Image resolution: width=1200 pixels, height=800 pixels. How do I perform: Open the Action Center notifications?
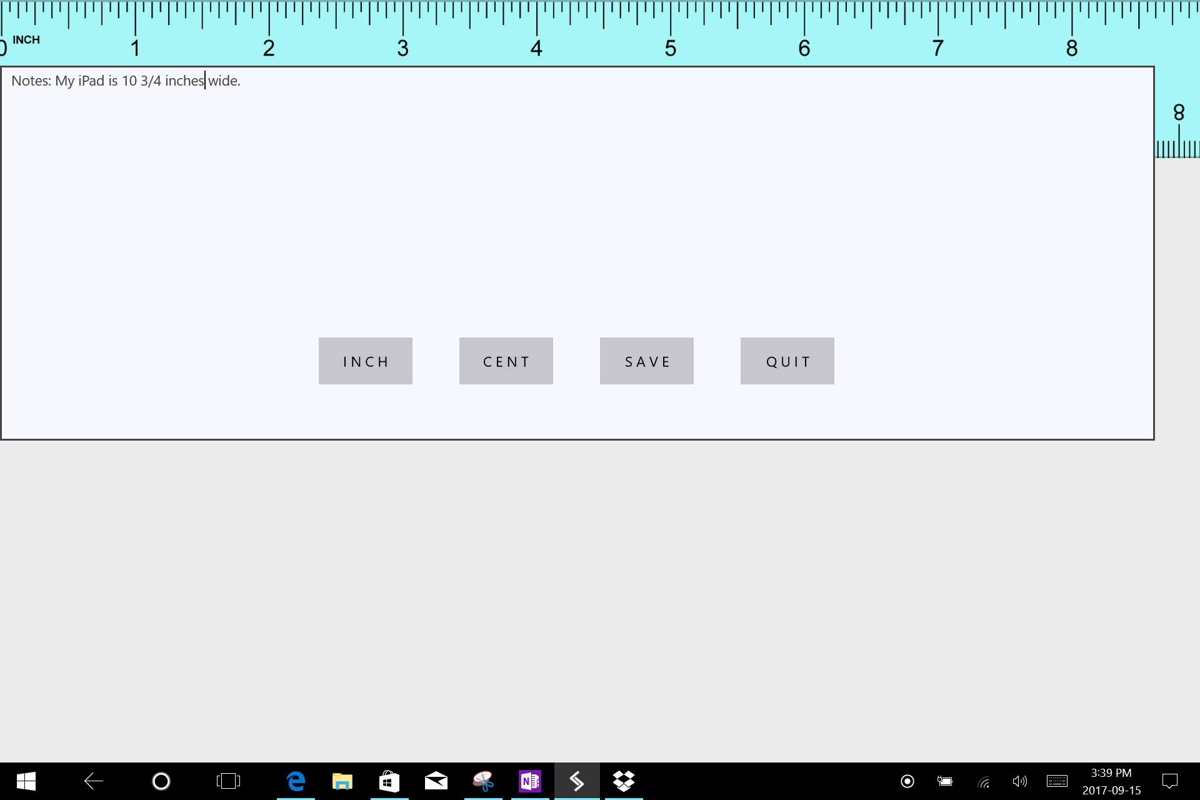click(1169, 781)
